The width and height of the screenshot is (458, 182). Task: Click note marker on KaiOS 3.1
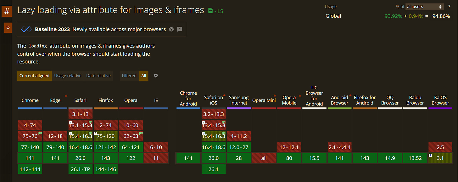pos(430,155)
